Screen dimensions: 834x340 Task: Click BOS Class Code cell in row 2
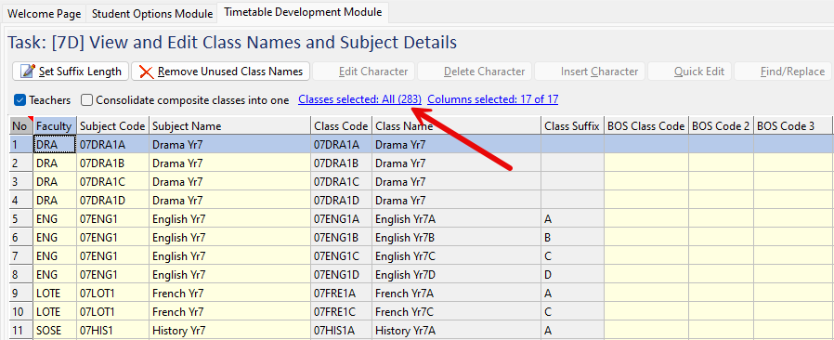coord(646,163)
